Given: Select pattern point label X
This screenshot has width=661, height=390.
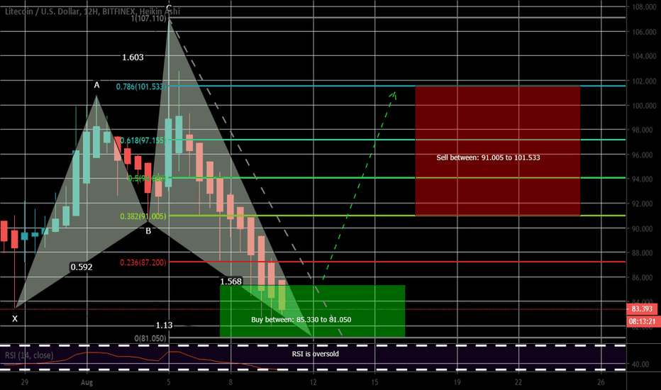Looking at the screenshot, I should click(x=15, y=319).
